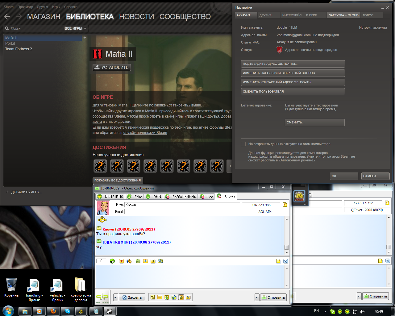Click Known chat history scrollbar thumb
Screen dimensions: 395x316
pos(286,247)
